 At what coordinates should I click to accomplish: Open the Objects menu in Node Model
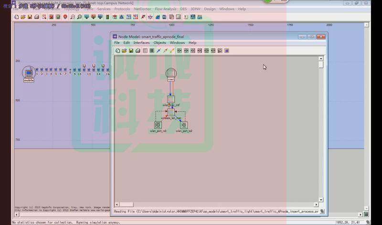point(159,43)
